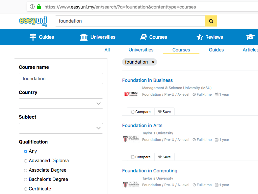Click the yellow search magnifier button
258x194 pixels.
coord(211,21)
